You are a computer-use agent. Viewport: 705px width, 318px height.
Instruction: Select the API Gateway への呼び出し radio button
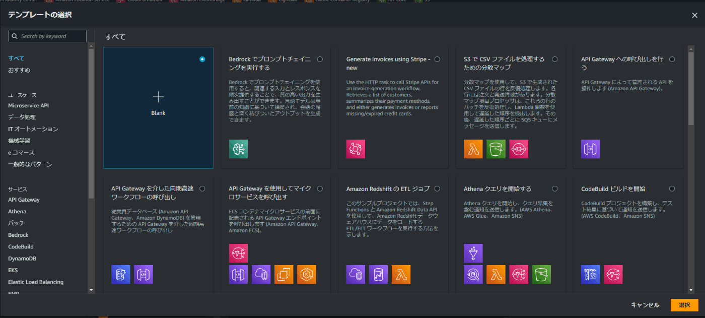click(x=672, y=59)
